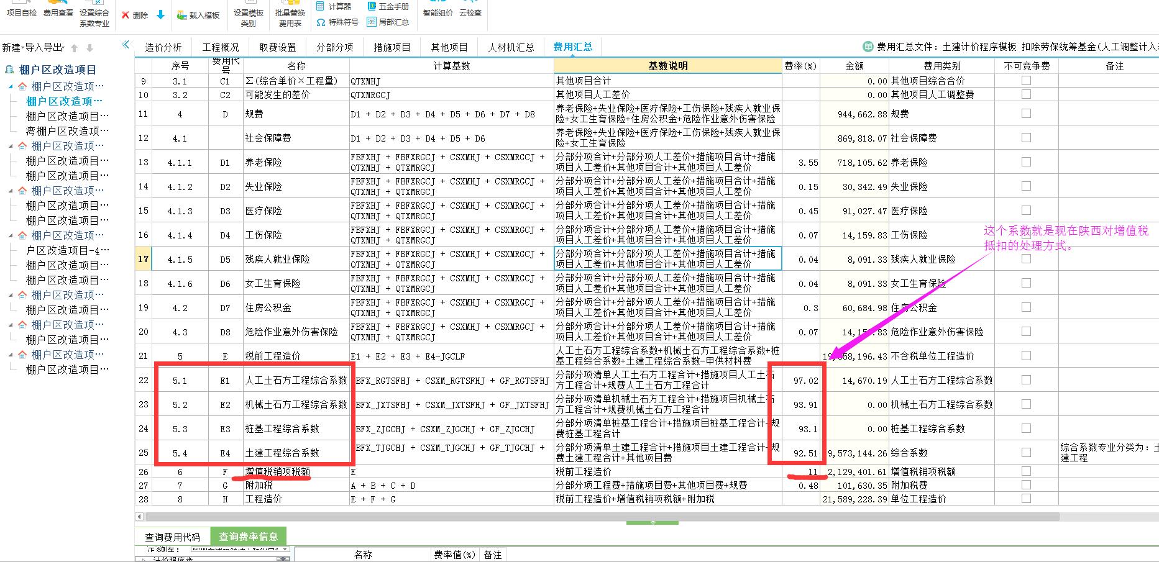Open the 五金手册 handbook

[388, 6]
